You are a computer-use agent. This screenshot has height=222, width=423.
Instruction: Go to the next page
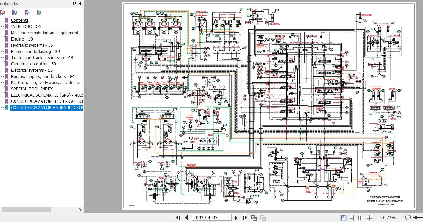[x=236, y=217]
